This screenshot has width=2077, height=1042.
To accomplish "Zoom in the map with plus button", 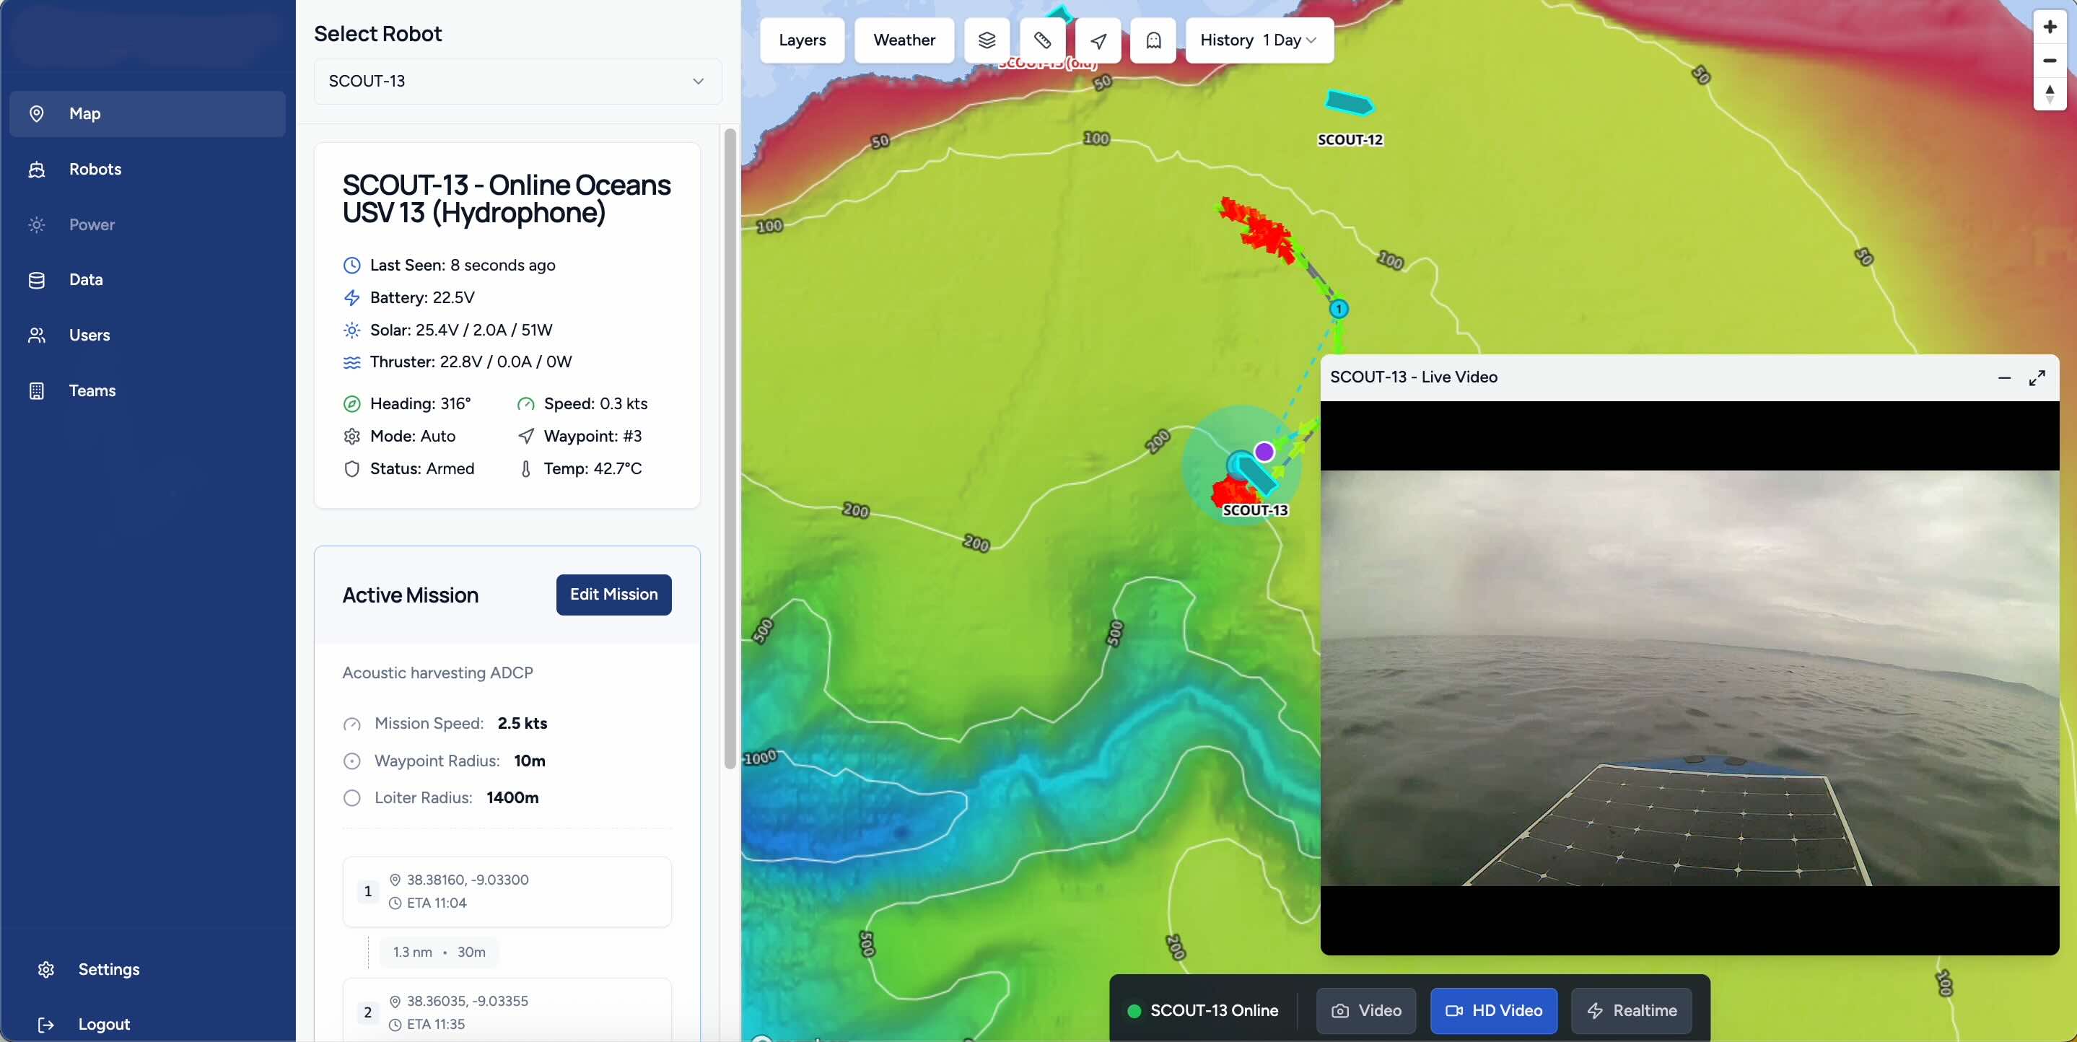I will tap(2050, 27).
